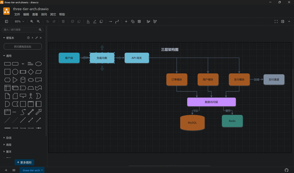This screenshot has width=294, height=173.
Task: Add a new page with the bottom plus button
Action: click(x=6, y=170)
